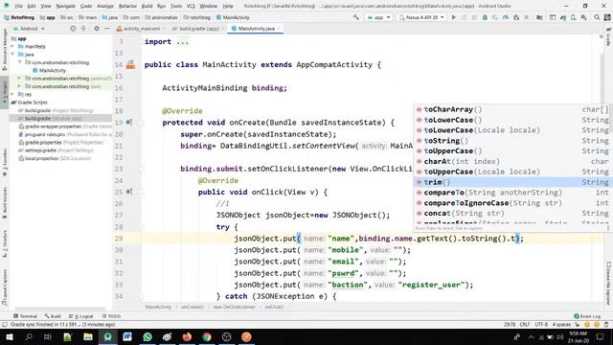Open the Profiler gauge icon in toolbar
Screen dimensions: 613x345
coord(506,17)
